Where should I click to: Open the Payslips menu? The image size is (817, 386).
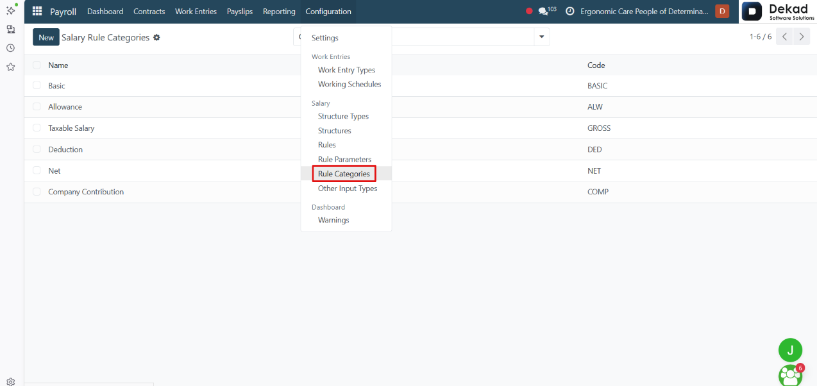(x=240, y=12)
